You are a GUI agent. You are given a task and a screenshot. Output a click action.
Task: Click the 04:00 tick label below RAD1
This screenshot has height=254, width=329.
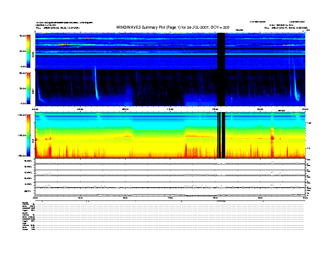(x=80, y=109)
